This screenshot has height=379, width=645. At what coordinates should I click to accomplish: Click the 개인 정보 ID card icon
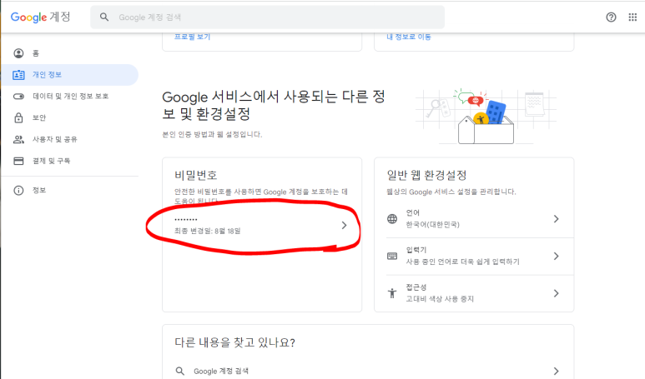point(18,75)
